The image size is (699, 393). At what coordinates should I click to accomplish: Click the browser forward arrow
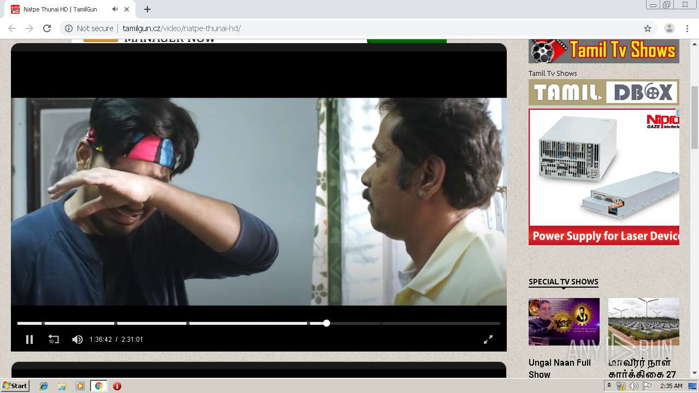coord(29,28)
